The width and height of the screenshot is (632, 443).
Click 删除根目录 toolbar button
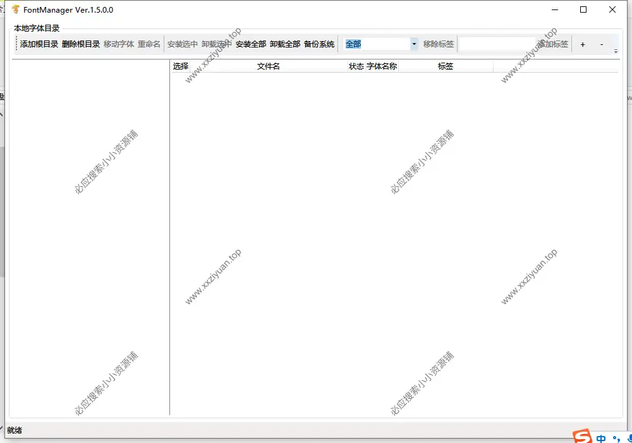81,44
